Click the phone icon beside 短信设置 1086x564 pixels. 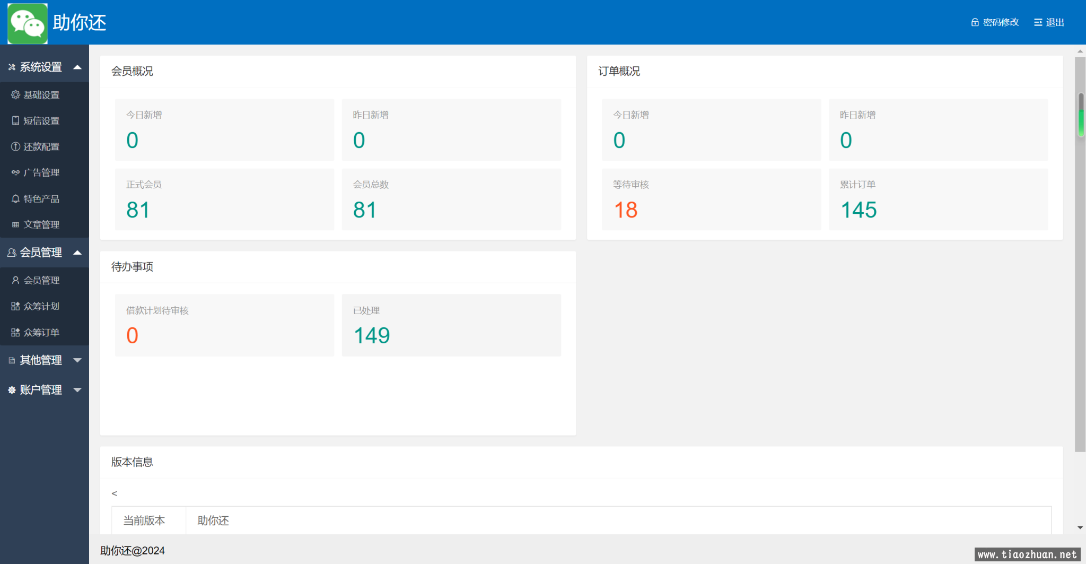15,120
